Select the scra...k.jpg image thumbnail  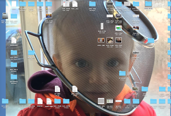pyautogui.click(x=110, y=40)
